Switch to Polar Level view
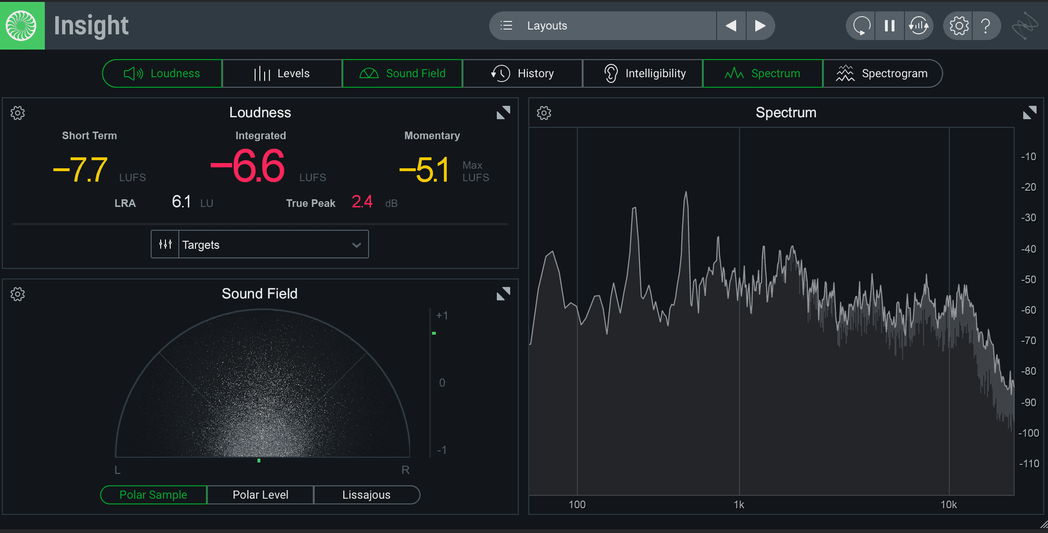This screenshot has height=533, width=1048. click(x=260, y=495)
